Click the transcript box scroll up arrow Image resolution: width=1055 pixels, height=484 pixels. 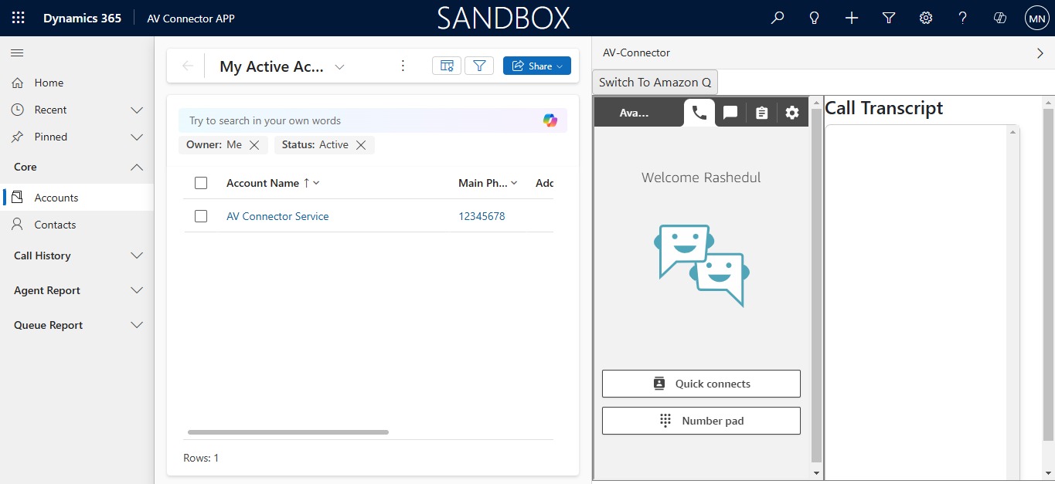(x=1012, y=132)
